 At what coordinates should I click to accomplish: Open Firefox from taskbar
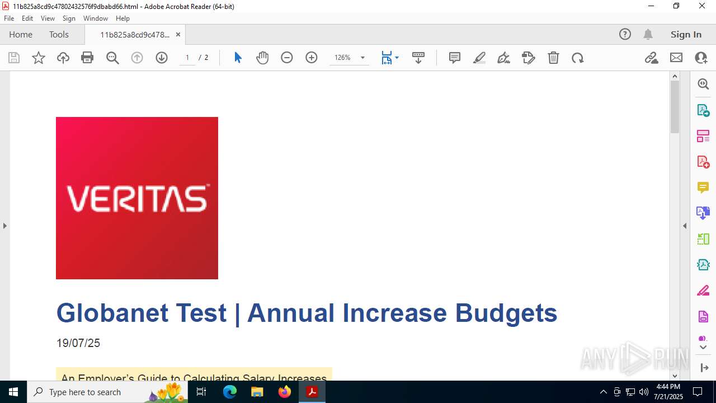click(285, 392)
